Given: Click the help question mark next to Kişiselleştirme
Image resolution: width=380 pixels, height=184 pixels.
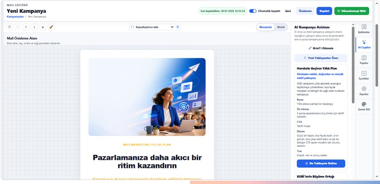Looking at the screenshot, I should [177, 27].
